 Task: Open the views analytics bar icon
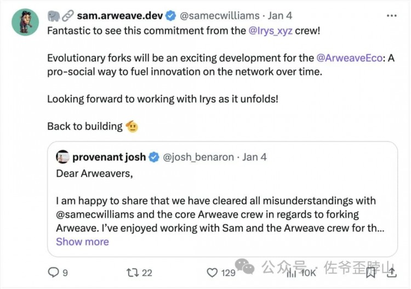pyautogui.click(x=291, y=273)
